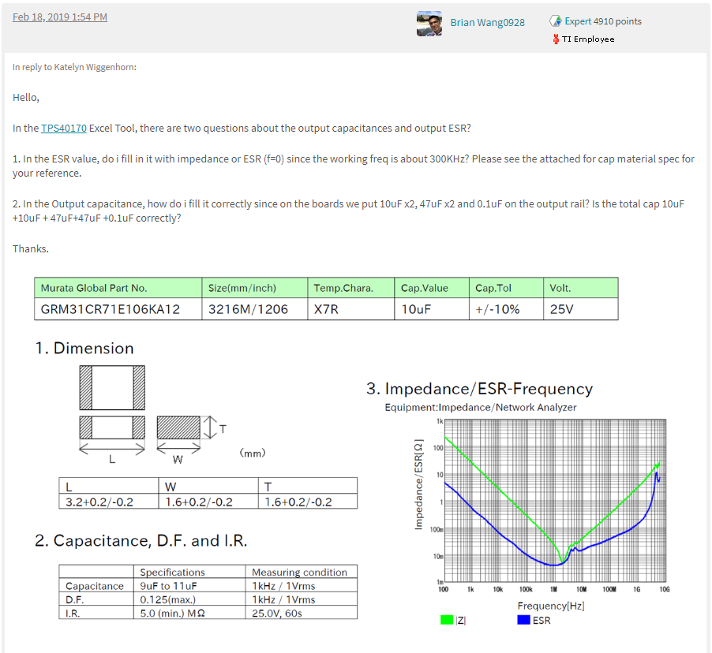Viewport: 712px width, 653px height.
Task: Click the Size(mm/inch) column header
Action: pos(255,288)
